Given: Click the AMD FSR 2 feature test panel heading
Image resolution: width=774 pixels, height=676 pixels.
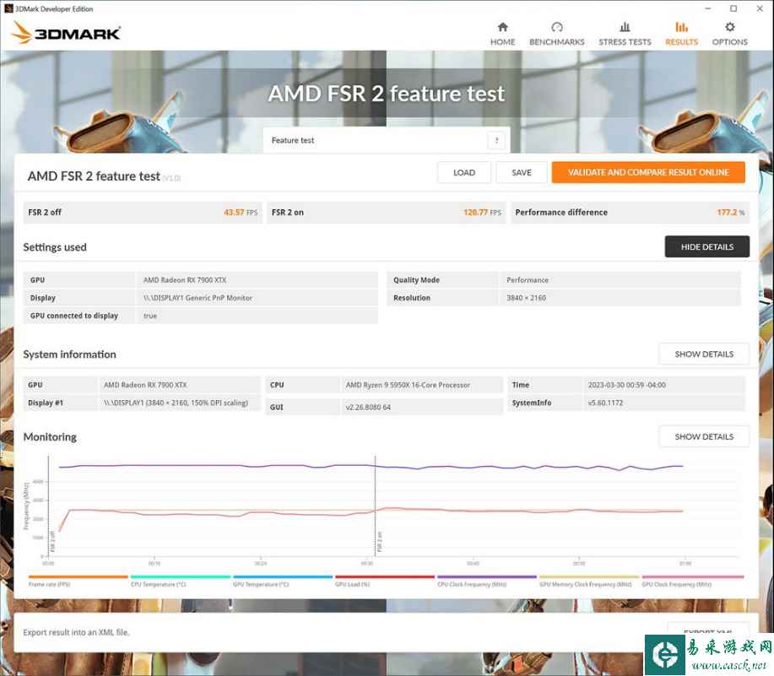Looking at the screenshot, I should click(x=94, y=176).
